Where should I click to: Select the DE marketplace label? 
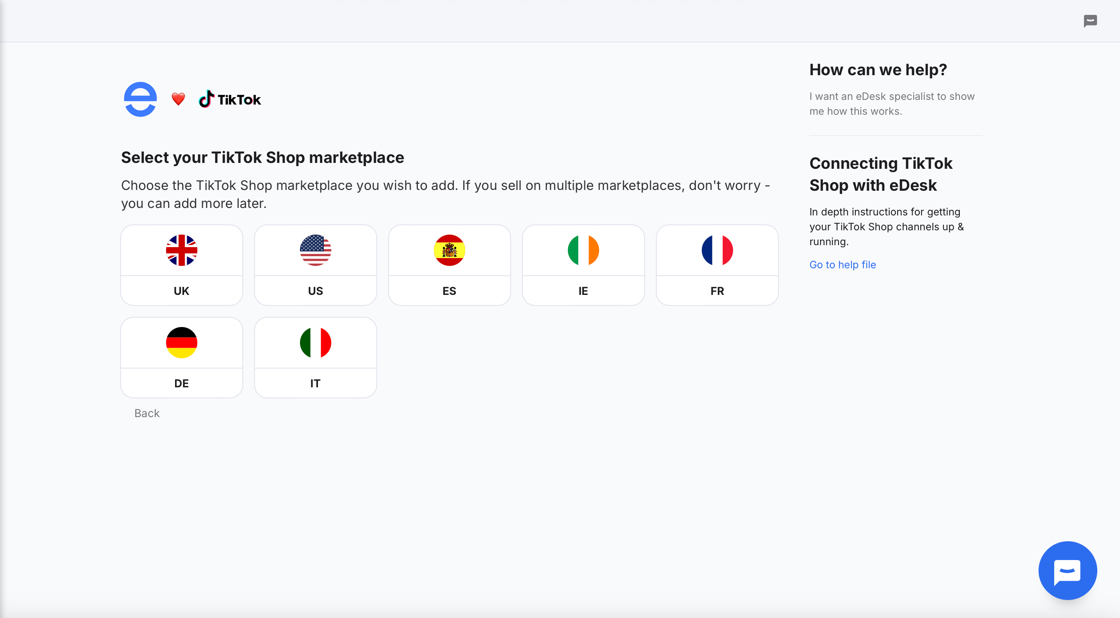tap(181, 383)
